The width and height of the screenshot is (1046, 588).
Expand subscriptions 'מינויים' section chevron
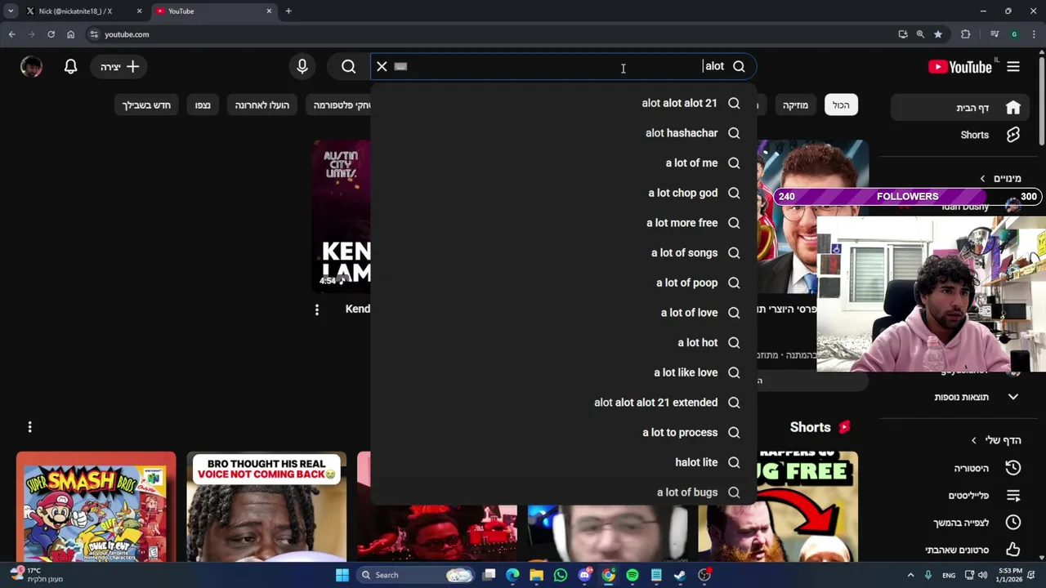coord(983,178)
